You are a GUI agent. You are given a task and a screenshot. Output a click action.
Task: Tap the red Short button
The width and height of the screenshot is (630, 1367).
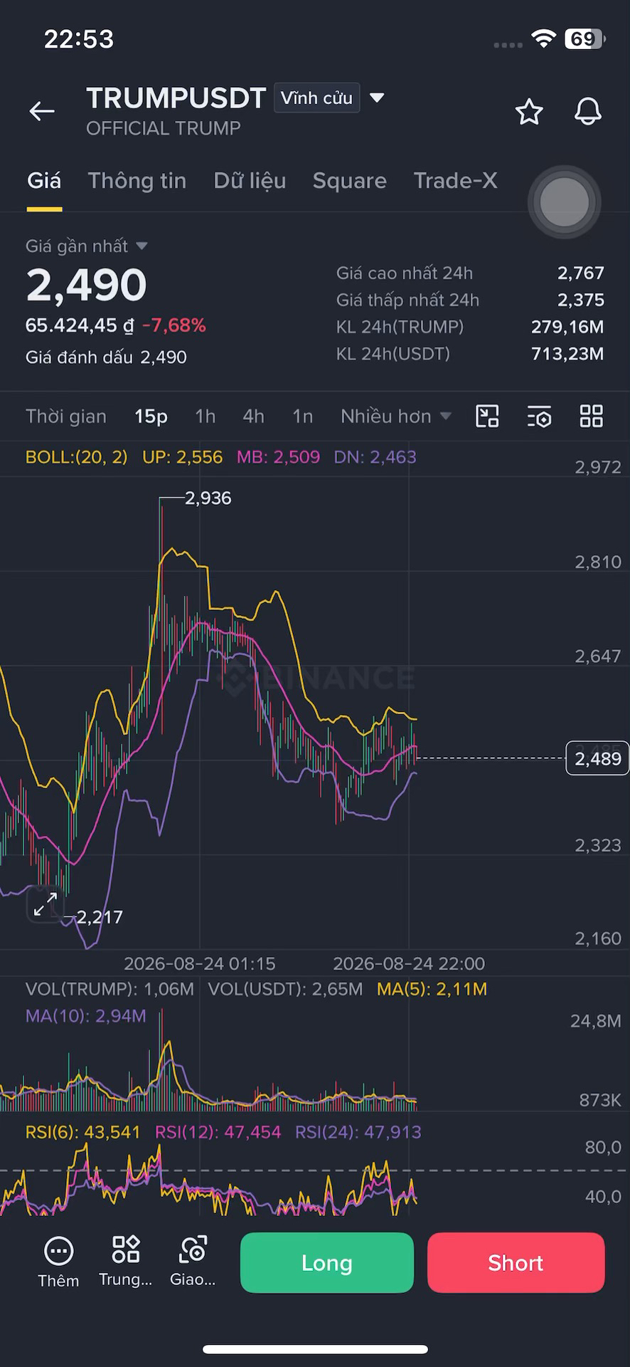516,1263
